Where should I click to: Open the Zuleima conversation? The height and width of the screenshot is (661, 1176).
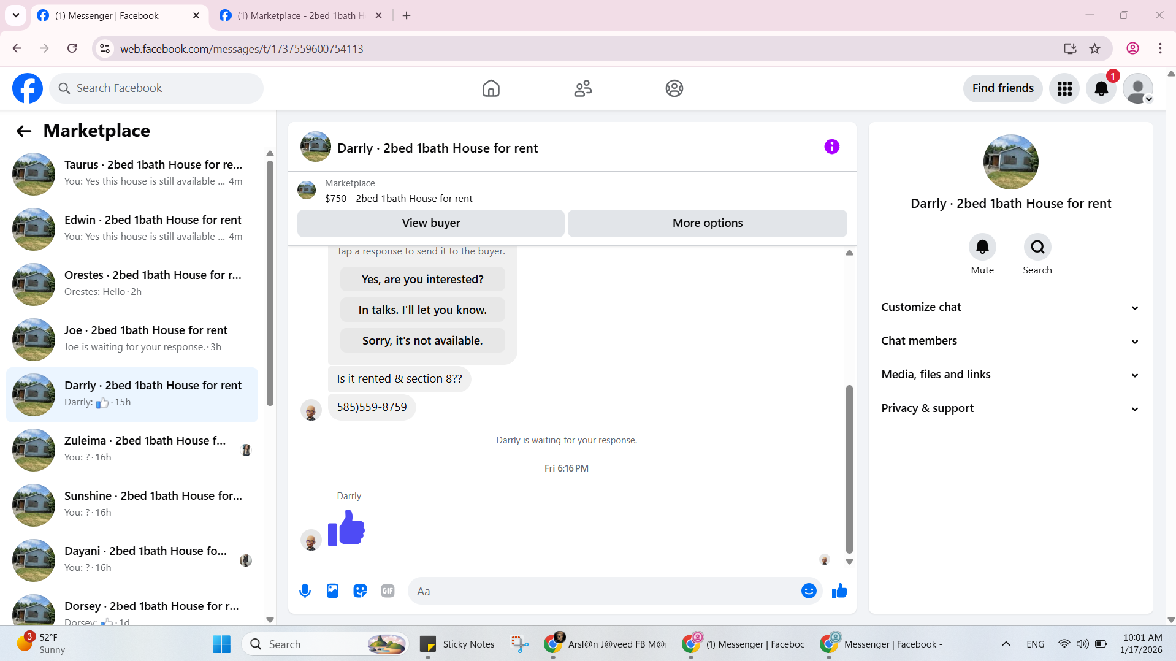pyautogui.click(x=132, y=449)
